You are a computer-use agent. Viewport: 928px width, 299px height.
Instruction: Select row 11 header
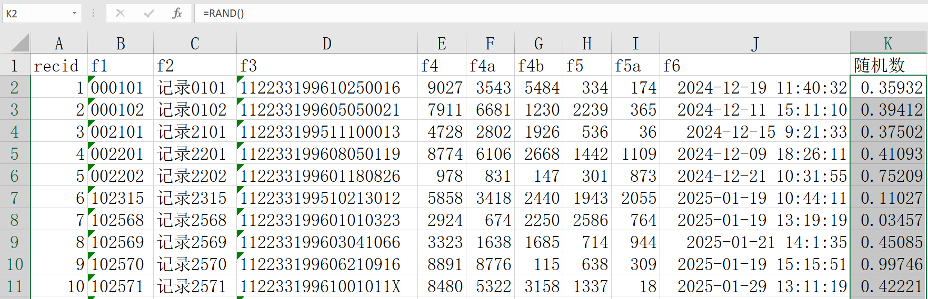pyautogui.click(x=15, y=286)
